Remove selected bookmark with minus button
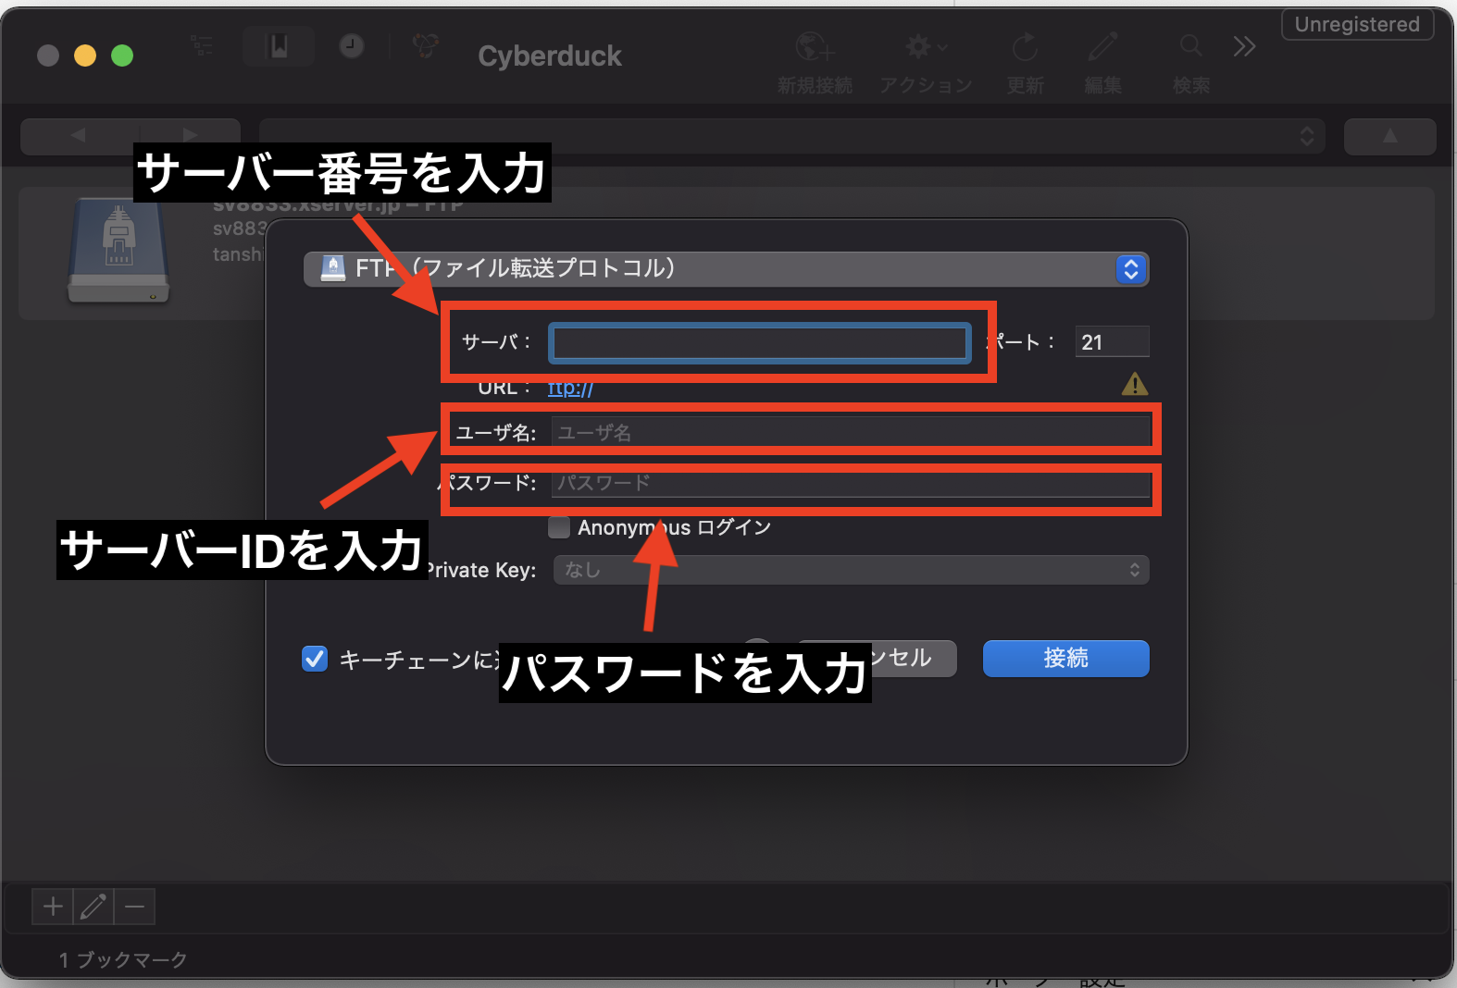The height and width of the screenshot is (988, 1457). click(134, 907)
